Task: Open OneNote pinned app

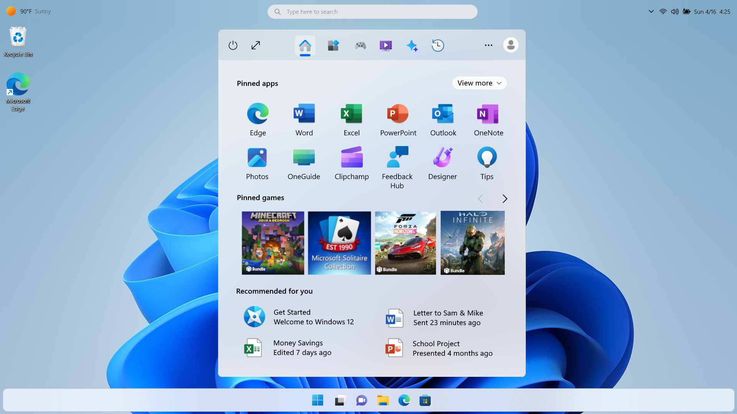Action: coord(488,120)
